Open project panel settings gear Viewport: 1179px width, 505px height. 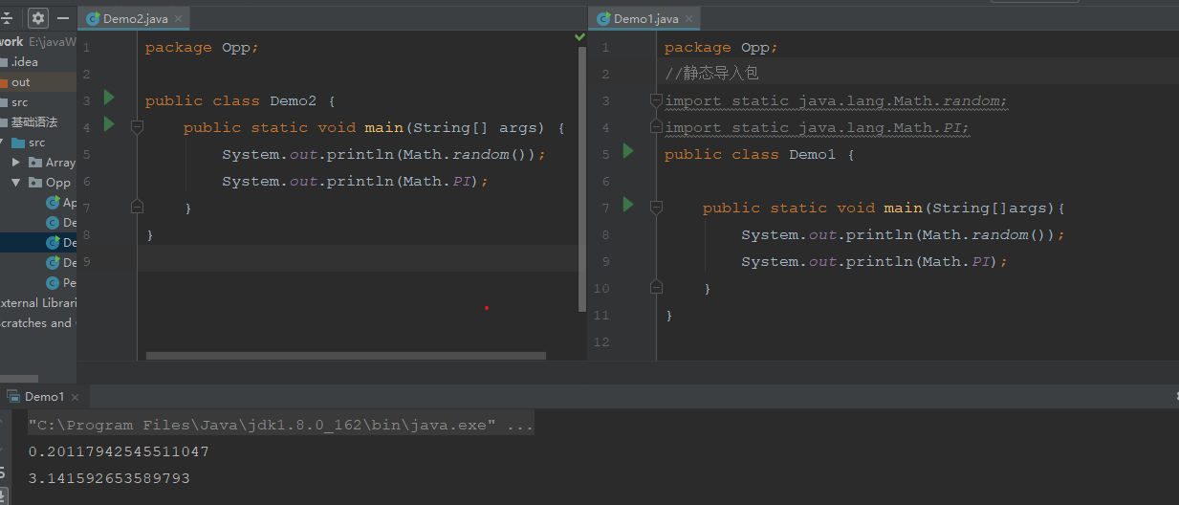click(x=37, y=17)
